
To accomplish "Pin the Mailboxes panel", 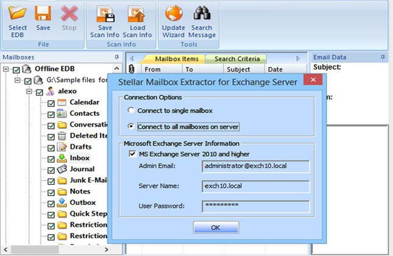I will [117, 57].
